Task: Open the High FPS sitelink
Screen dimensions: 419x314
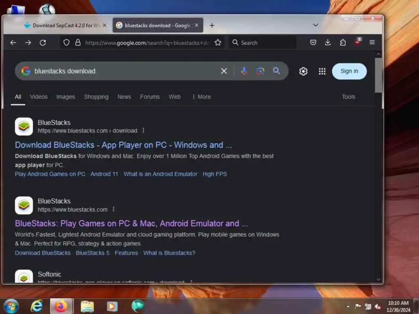Action: click(x=214, y=174)
